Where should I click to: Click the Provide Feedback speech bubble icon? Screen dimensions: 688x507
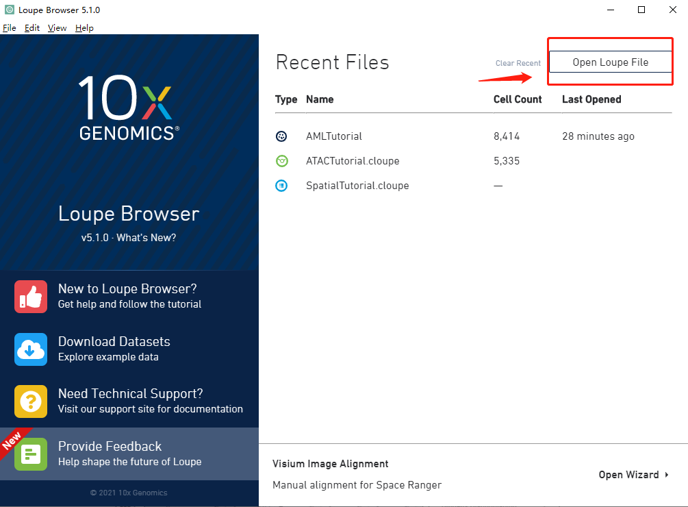point(30,454)
